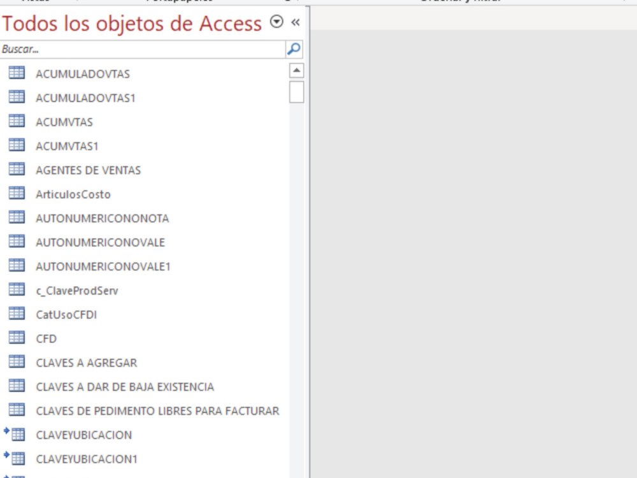Select the table icon next to CatUsoCFDI
The width and height of the screenshot is (637, 478).
[17, 314]
